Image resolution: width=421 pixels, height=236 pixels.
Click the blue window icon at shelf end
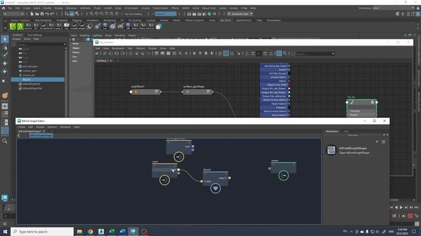[x=159, y=26]
